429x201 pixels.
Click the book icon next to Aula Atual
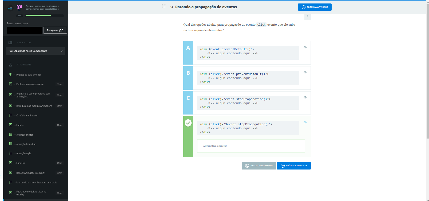[10, 43]
